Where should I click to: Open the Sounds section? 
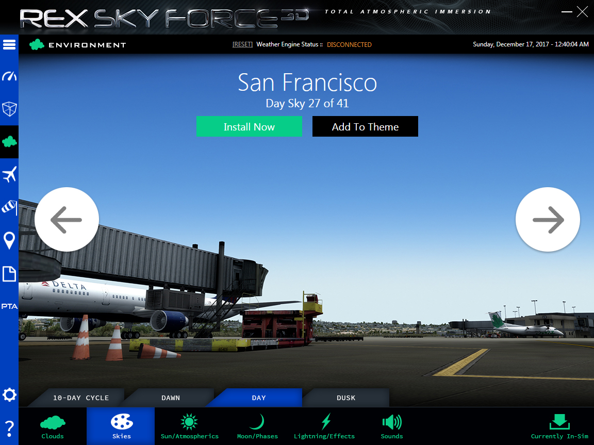point(392,427)
